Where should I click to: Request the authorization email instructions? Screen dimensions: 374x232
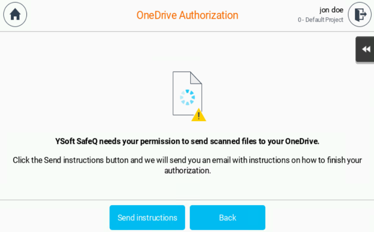point(147,217)
